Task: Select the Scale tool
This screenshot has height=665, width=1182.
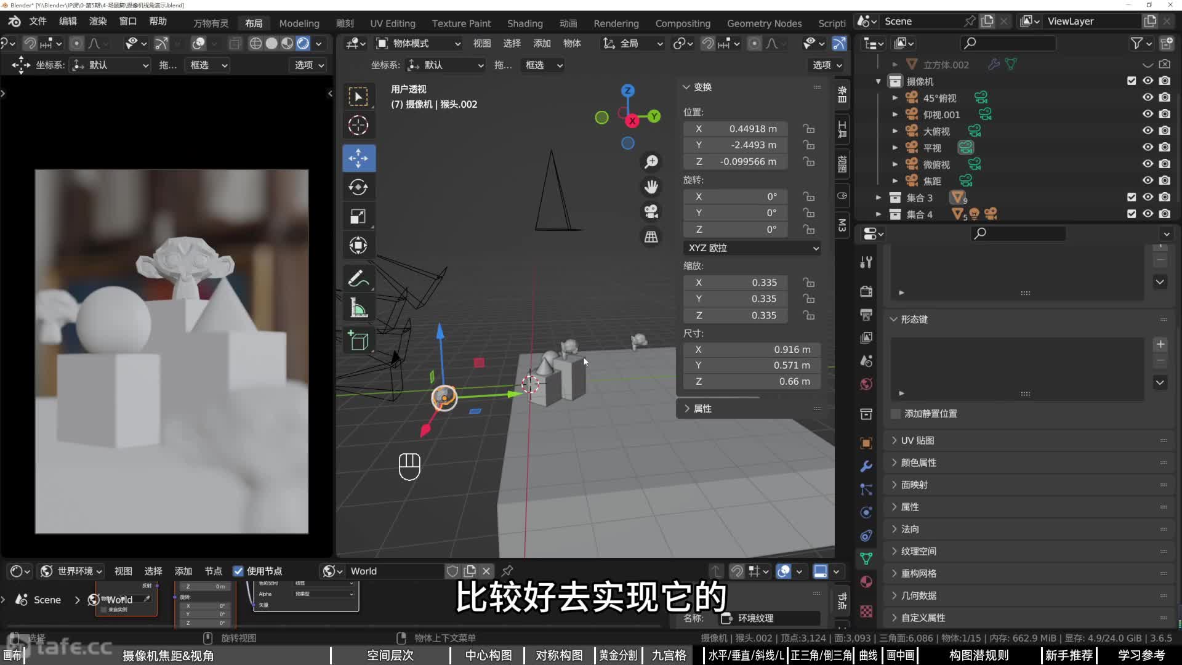Action: coord(358,217)
